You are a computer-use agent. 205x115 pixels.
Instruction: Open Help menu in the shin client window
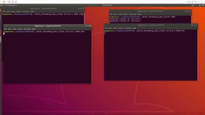[33, 29]
